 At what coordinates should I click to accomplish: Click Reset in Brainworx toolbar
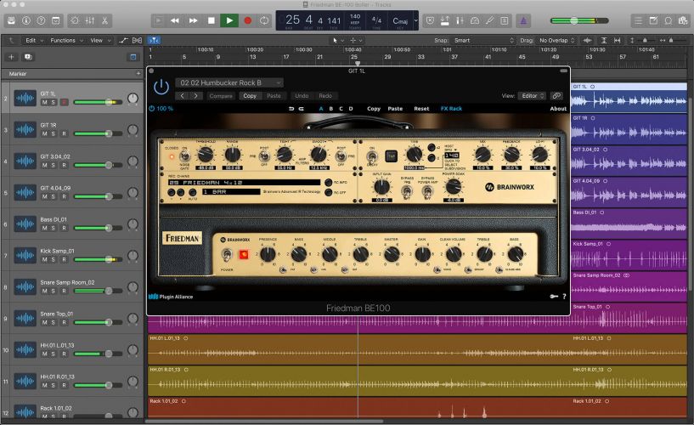[421, 109]
